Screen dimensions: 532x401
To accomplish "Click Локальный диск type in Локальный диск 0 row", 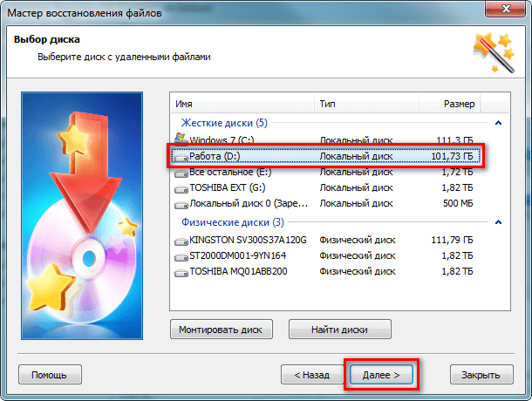I will 356,203.
